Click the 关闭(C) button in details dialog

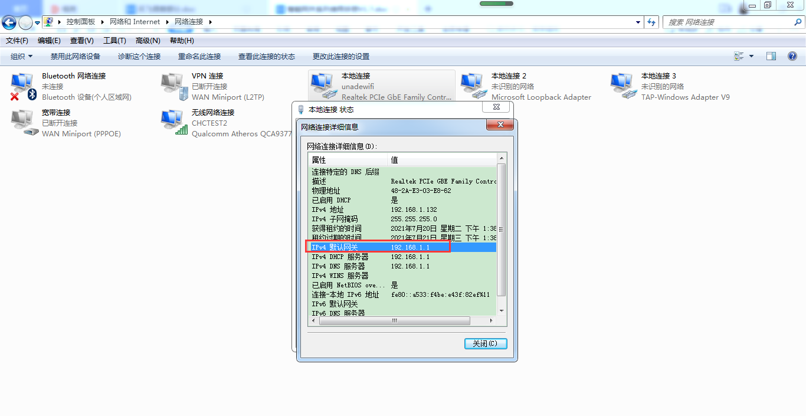[x=485, y=343]
